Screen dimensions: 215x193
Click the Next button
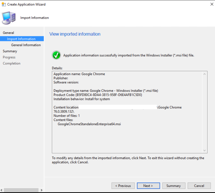(148, 185)
